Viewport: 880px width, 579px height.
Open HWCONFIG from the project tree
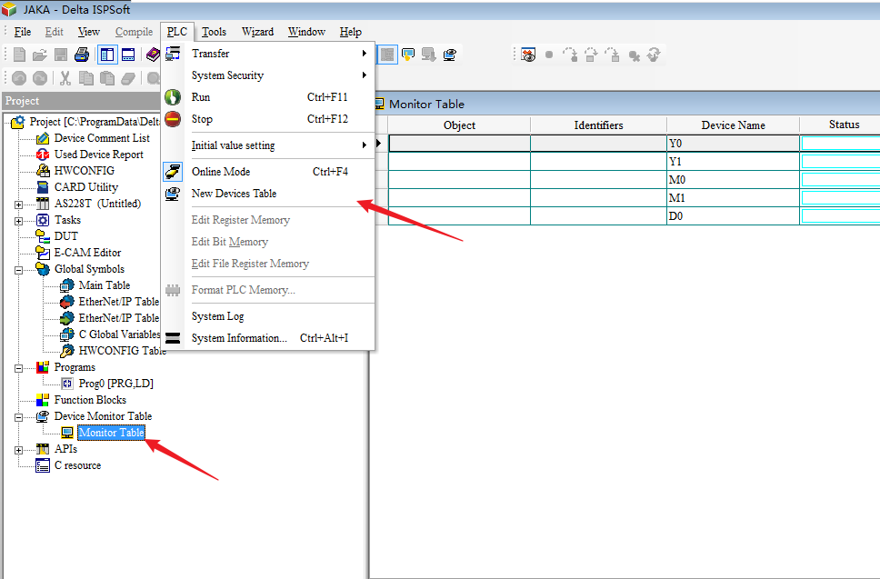click(84, 171)
